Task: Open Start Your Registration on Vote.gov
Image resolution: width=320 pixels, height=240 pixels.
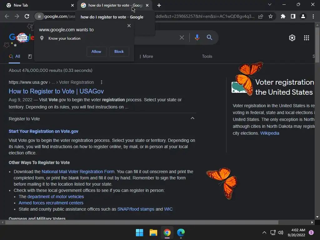Action: (43, 131)
